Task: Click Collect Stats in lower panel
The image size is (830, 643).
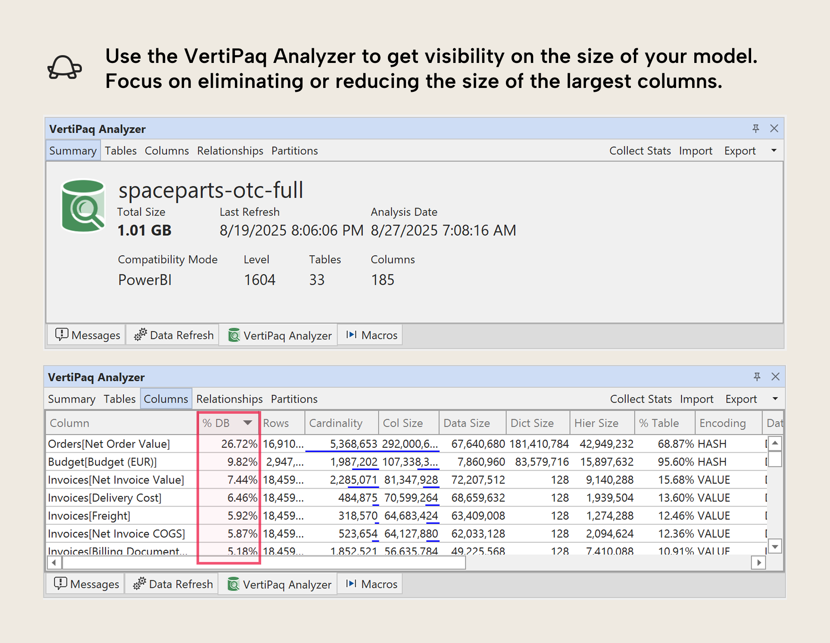Action: (641, 399)
